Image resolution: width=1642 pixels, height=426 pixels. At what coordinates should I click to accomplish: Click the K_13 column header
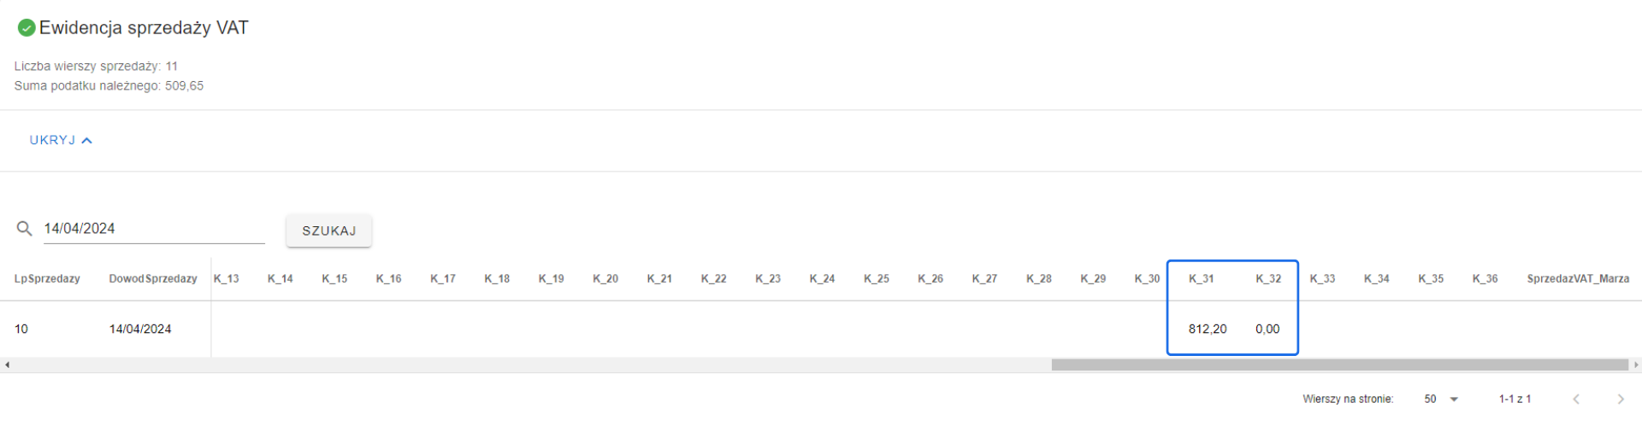(x=227, y=278)
